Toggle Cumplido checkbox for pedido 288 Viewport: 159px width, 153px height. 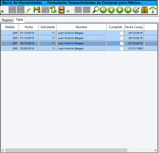click(x=122, y=49)
